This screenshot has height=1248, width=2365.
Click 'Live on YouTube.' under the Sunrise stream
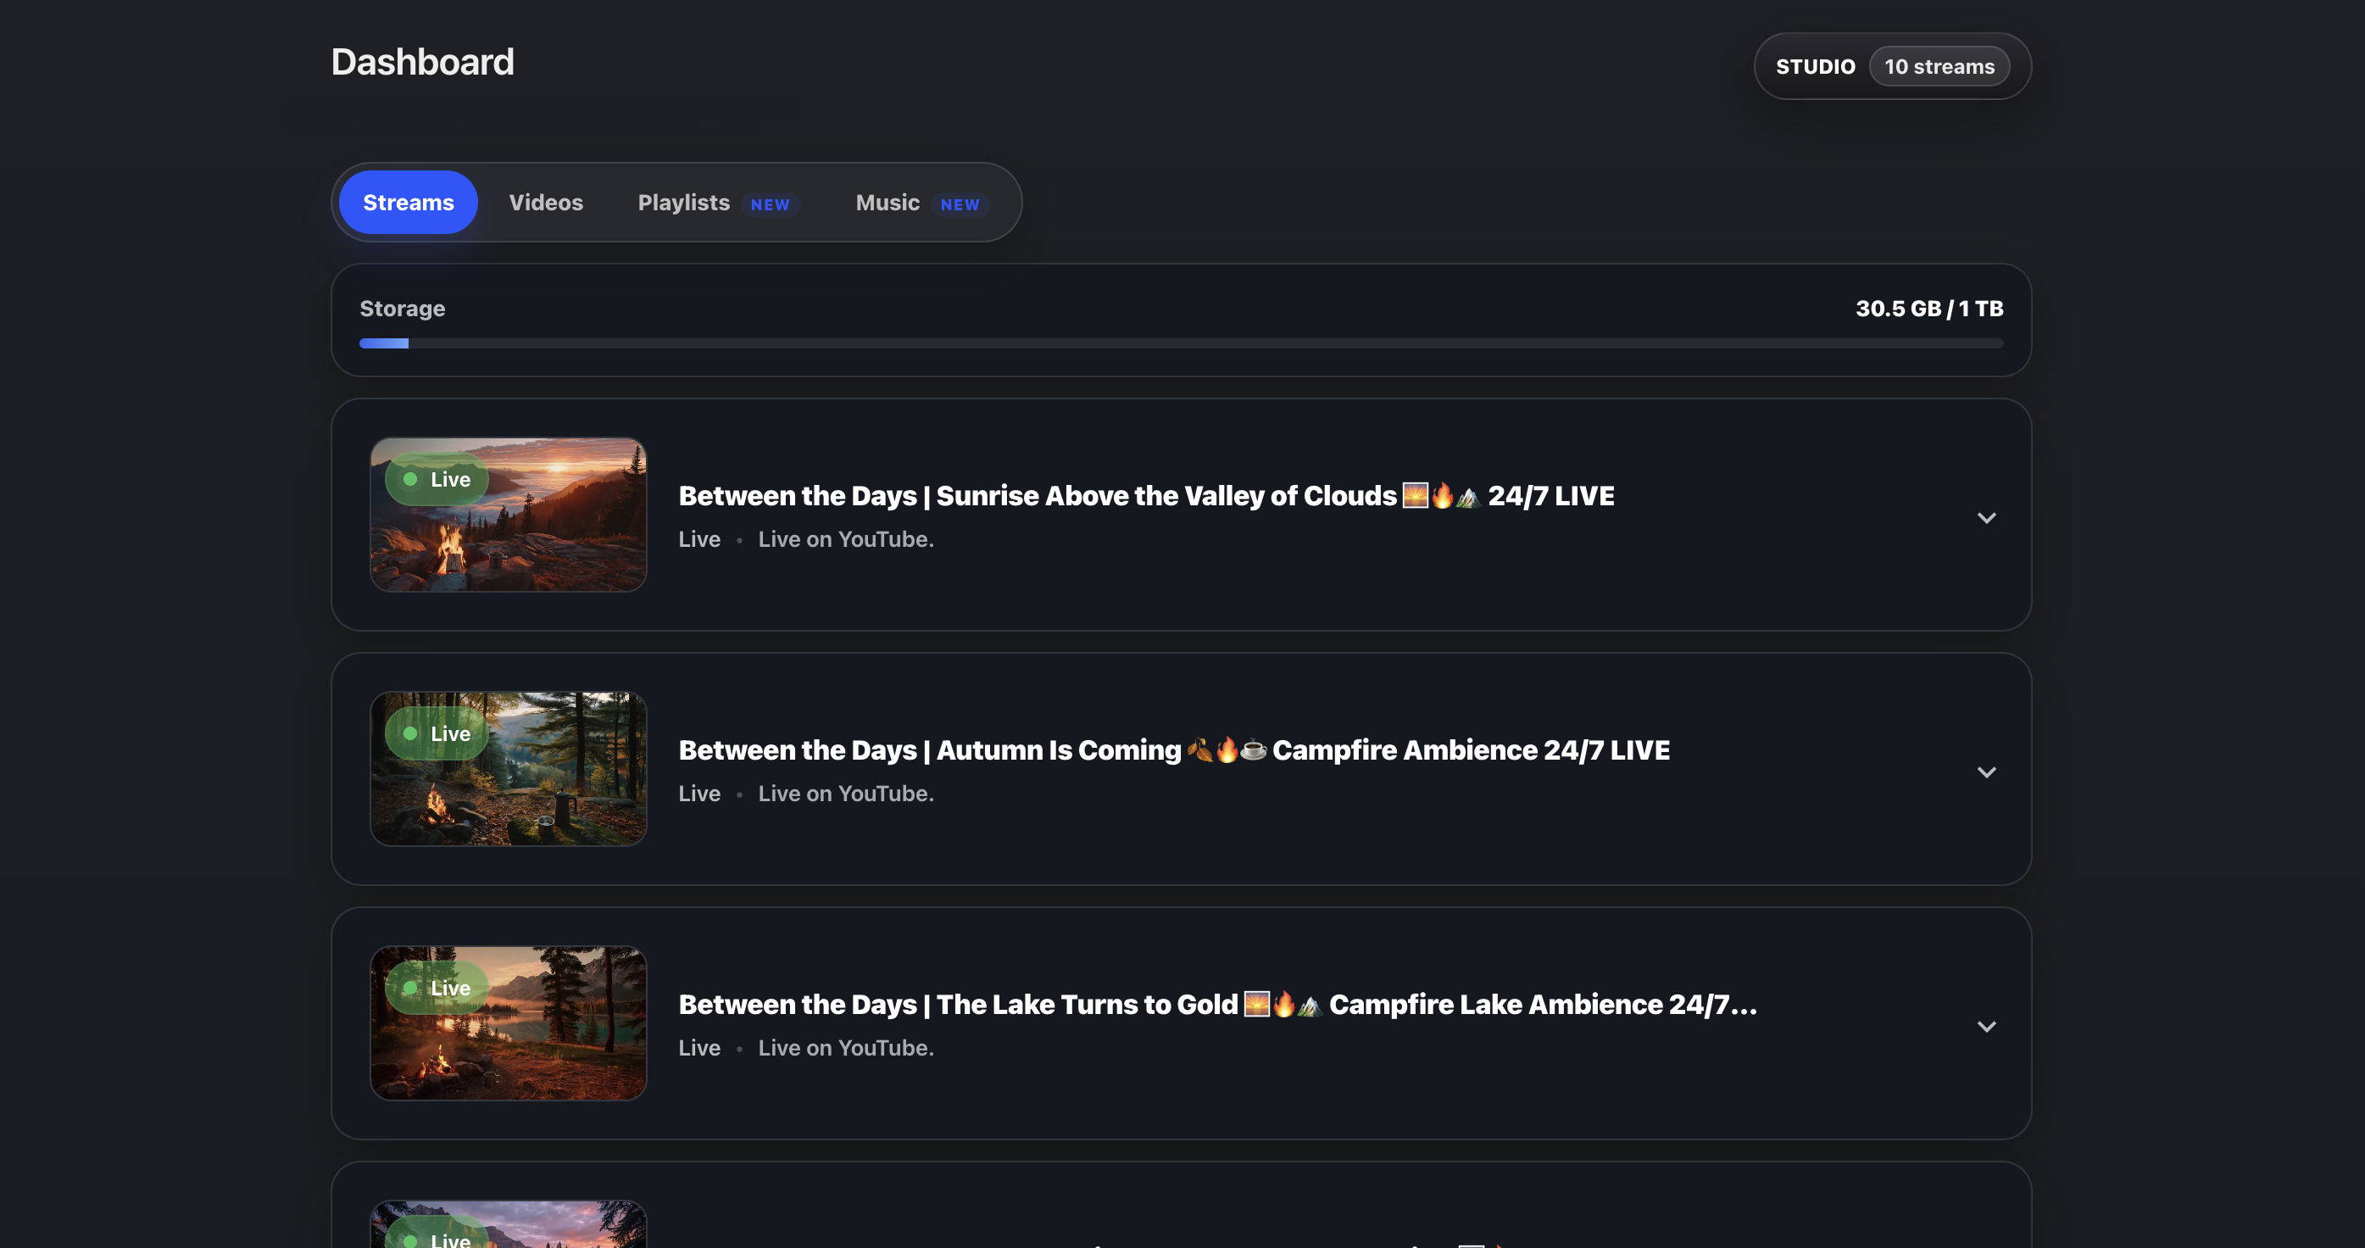click(846, 540)
